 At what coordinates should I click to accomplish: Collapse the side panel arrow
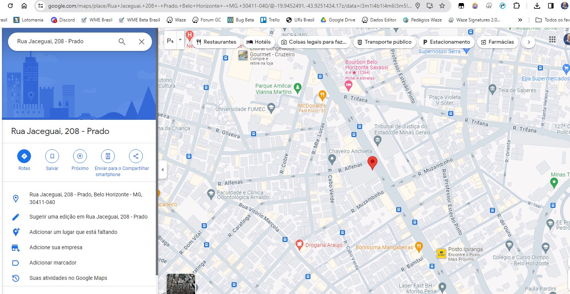[163, 170]
